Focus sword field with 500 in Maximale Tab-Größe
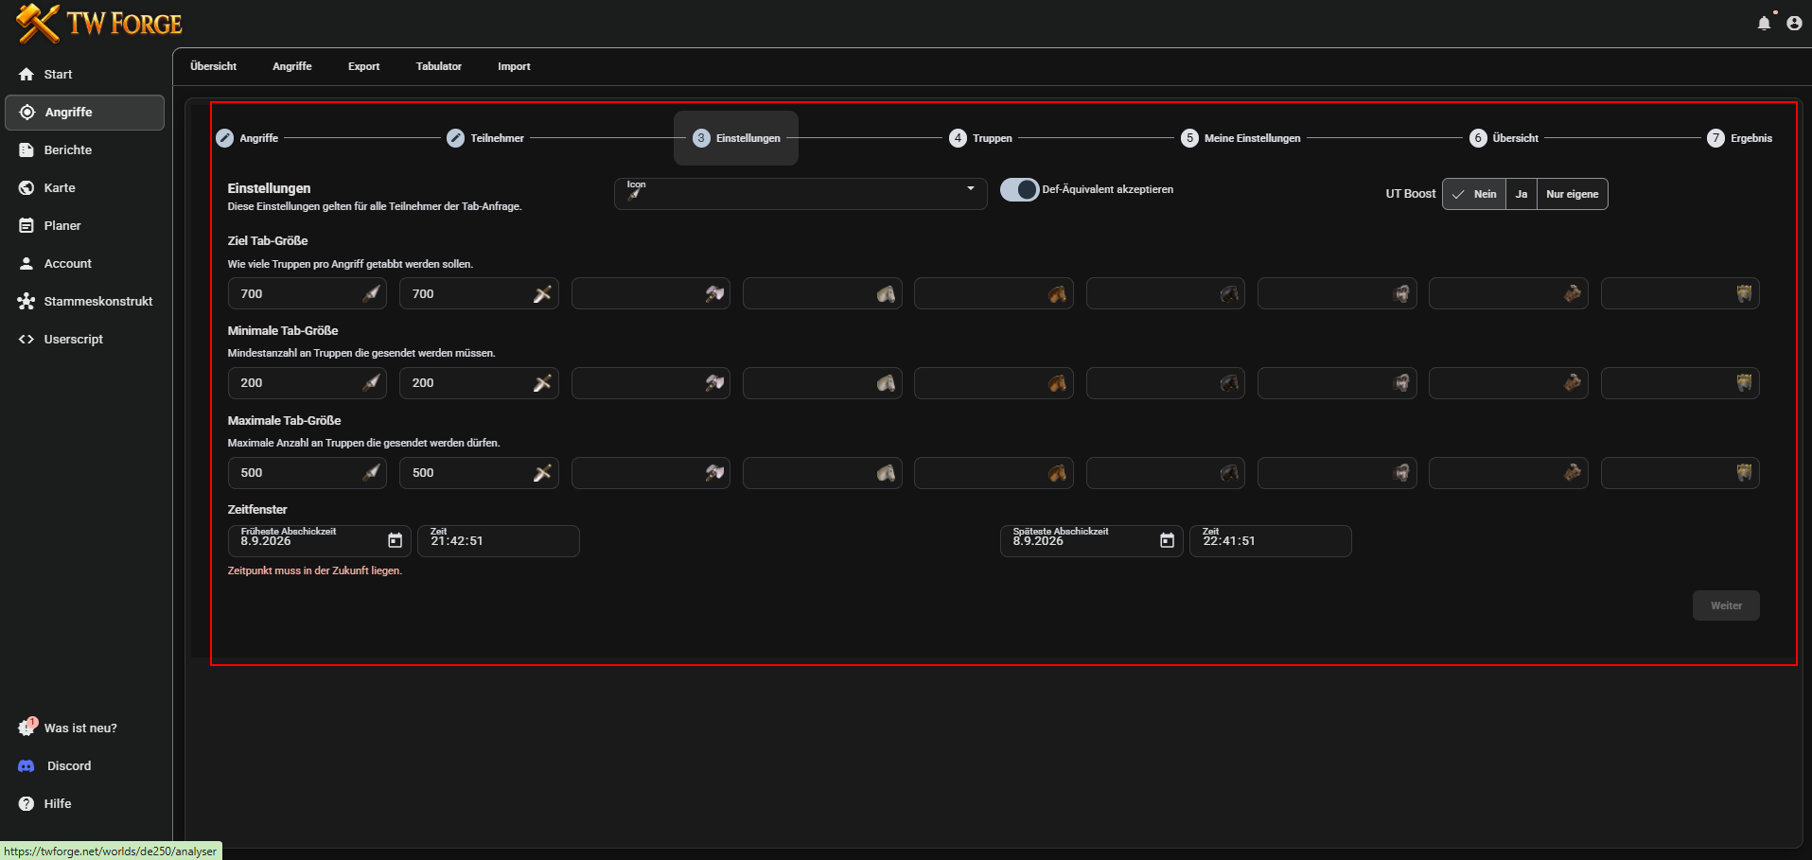1812x860 pixels. point(479,473)
